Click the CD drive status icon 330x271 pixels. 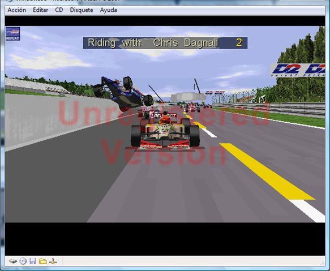[x=23, y=261]
